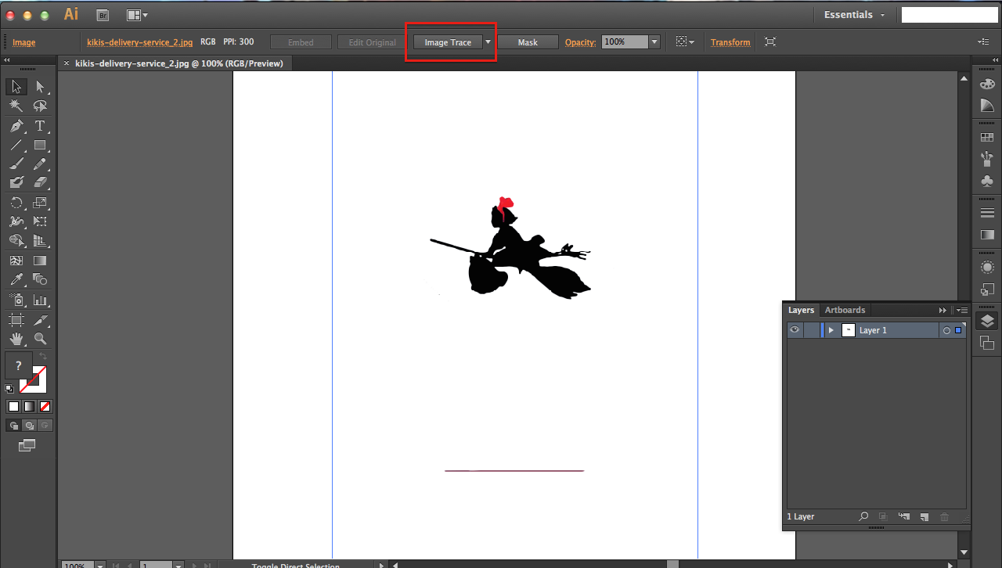Screen dimensions: 1002x568
Task: Toggle visibility eye of Layer 1
Action: pyautogui.click(x=795, y=330)
